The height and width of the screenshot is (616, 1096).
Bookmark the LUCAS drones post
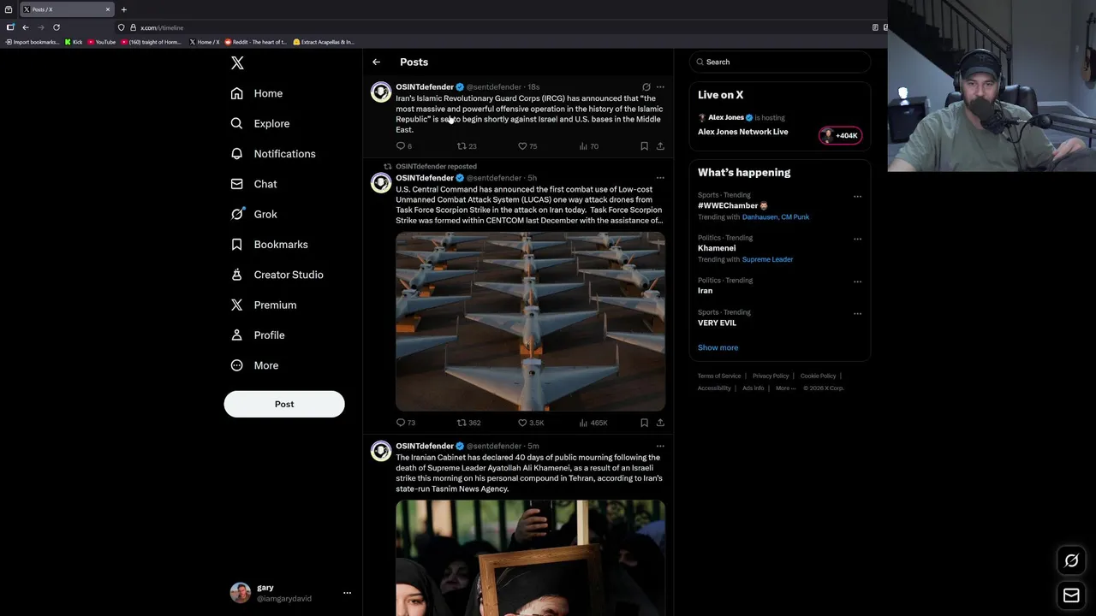click(644, 423)
